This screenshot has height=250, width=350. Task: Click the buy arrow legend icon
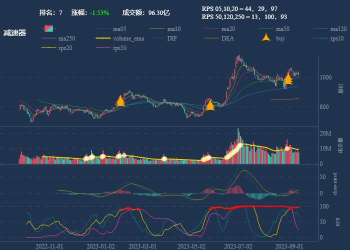pos(266,38)
